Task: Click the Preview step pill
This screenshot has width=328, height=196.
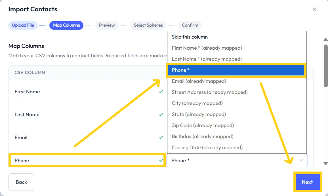Action: (x=107, y=25)
